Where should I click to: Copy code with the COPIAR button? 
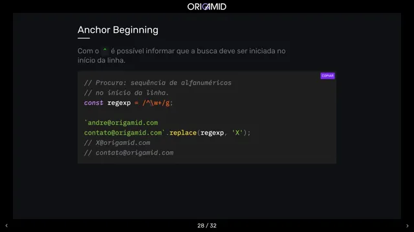[327, 76]
